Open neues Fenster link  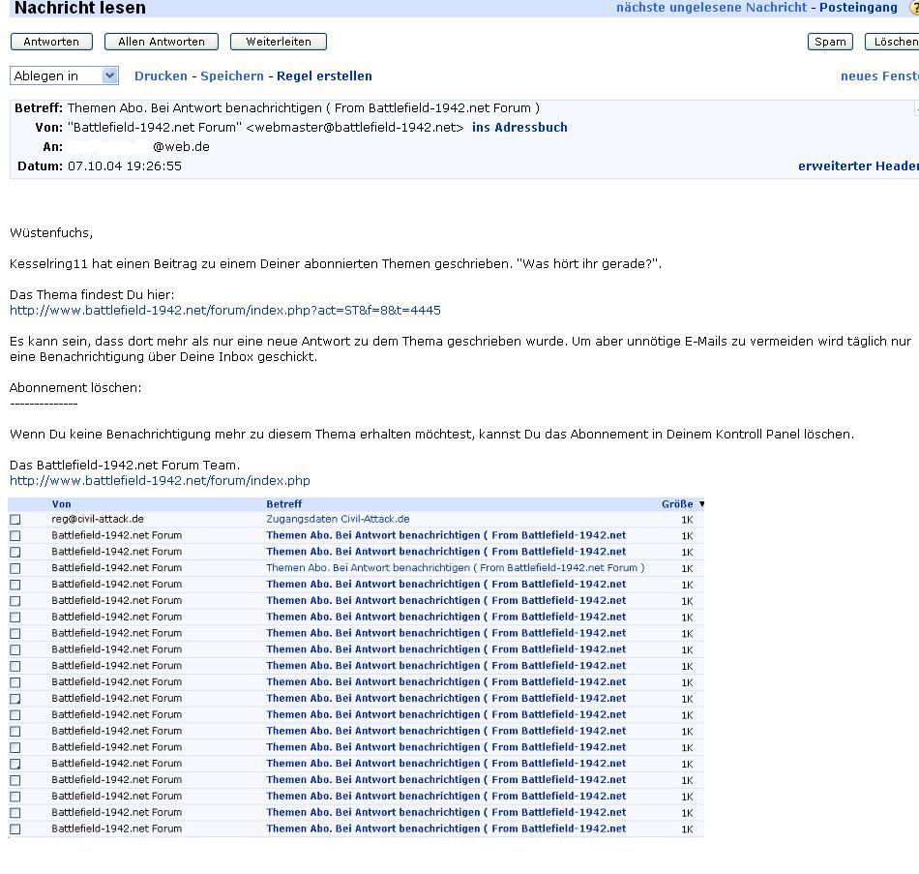point(879,76)
